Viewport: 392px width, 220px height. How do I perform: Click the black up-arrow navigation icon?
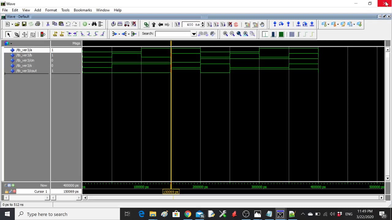(153, 24)
